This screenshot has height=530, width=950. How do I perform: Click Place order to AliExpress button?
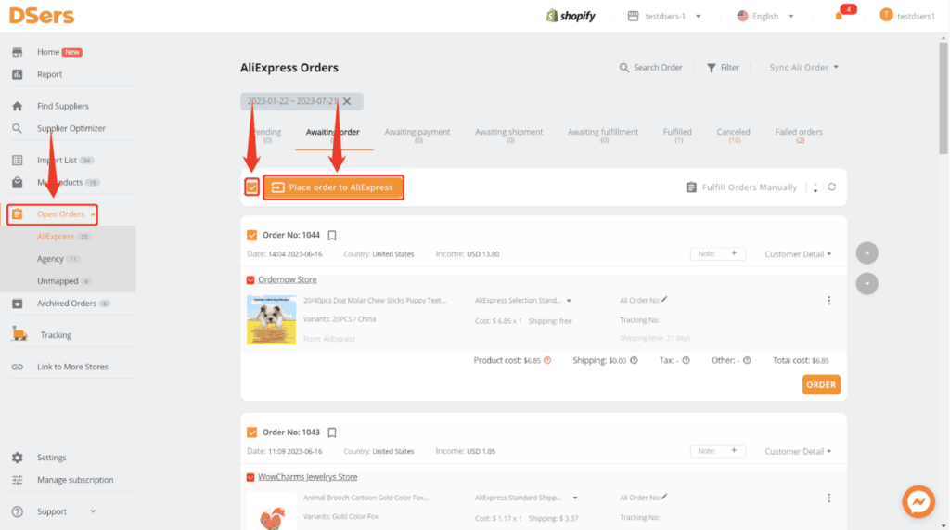[333, 187]
